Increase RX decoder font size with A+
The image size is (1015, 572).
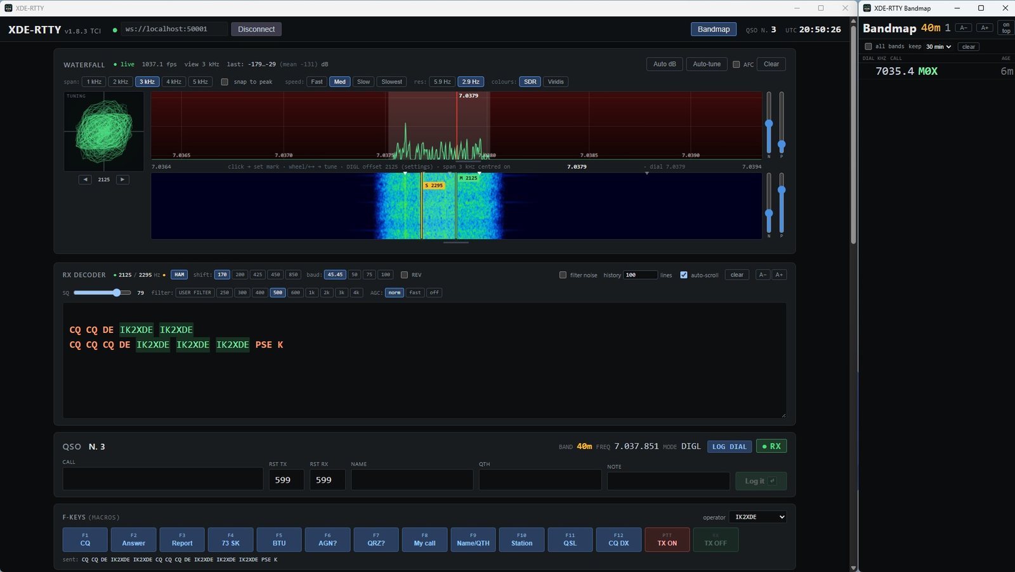[x=779, y=275]
